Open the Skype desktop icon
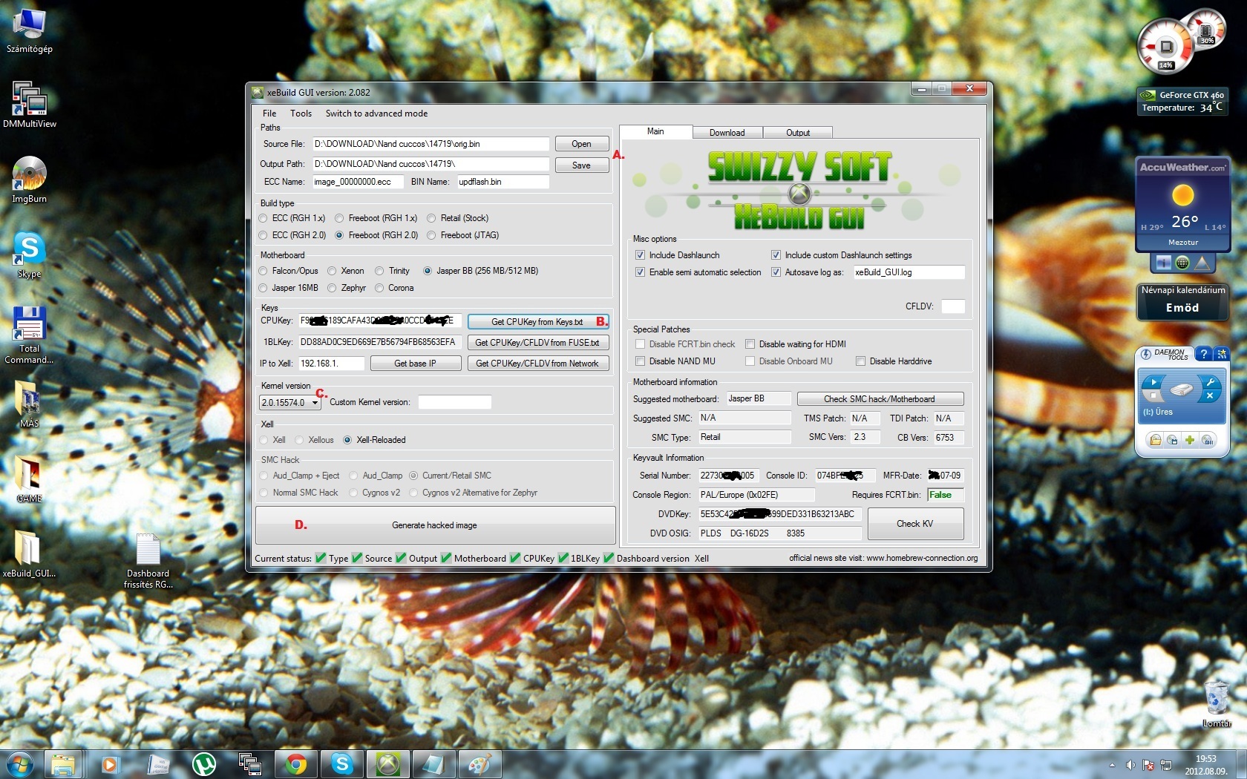 click(x=29, y=252)
